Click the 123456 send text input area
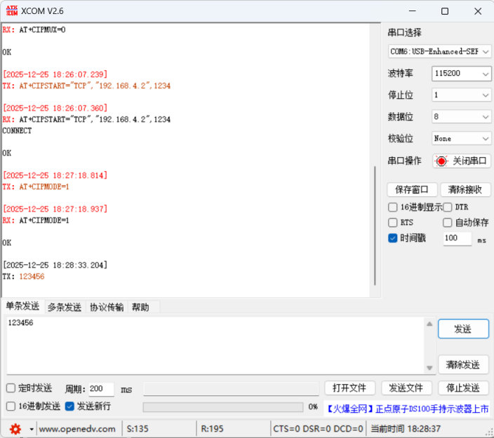Screen dimensions: 494x438 tap(215, 345)
